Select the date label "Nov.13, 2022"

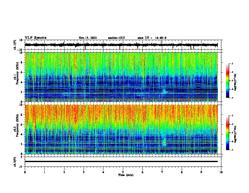88,38
